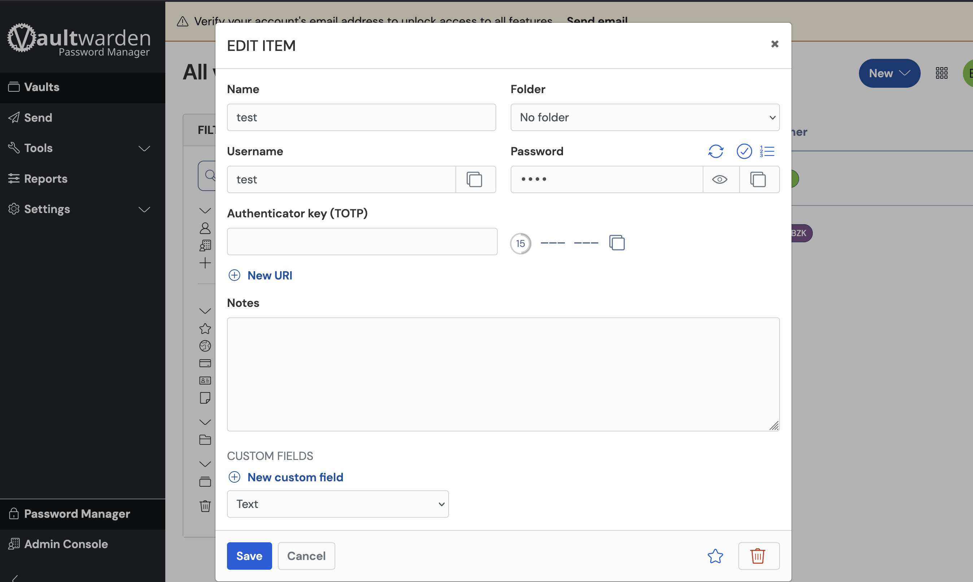Close the Edit Item dialog
This screenshot has height=582, width=973.
[x=775, y=44]
